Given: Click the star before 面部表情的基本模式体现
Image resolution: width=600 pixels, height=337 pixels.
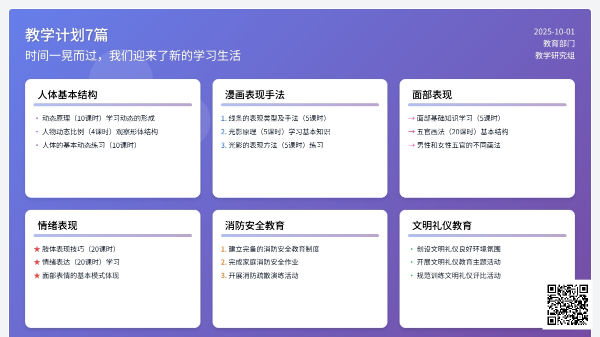Looking at the screenshot, I should (x=37, y=276).
